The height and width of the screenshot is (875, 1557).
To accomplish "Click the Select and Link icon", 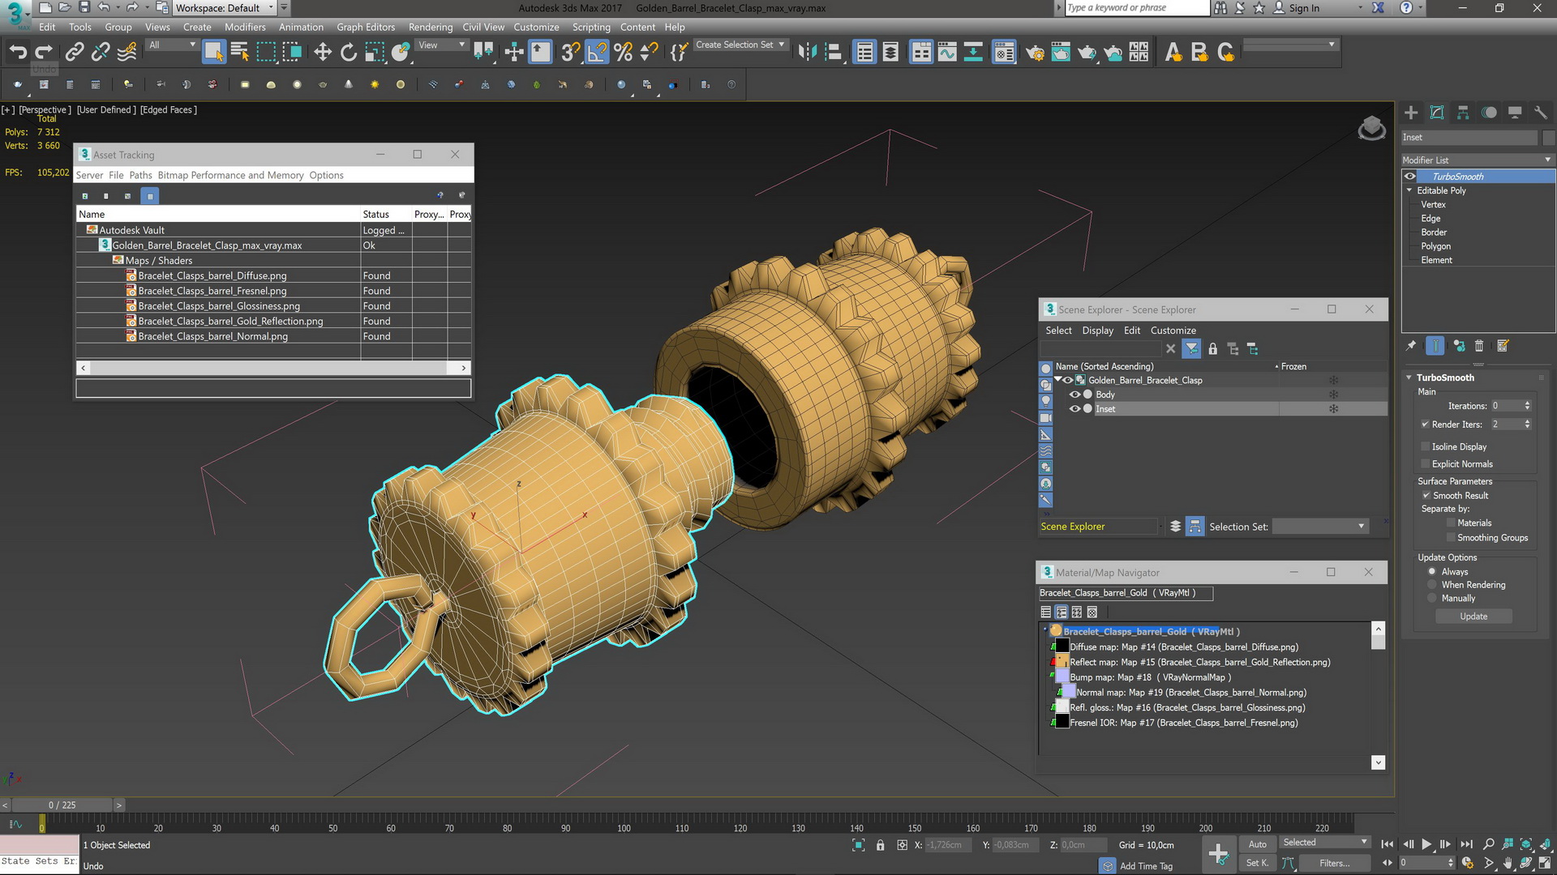I will pyautogui.click(x=75, y=53).
